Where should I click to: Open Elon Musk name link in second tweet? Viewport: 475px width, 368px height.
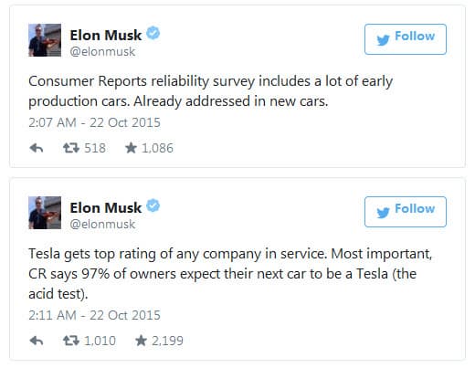tap(106, 207)
